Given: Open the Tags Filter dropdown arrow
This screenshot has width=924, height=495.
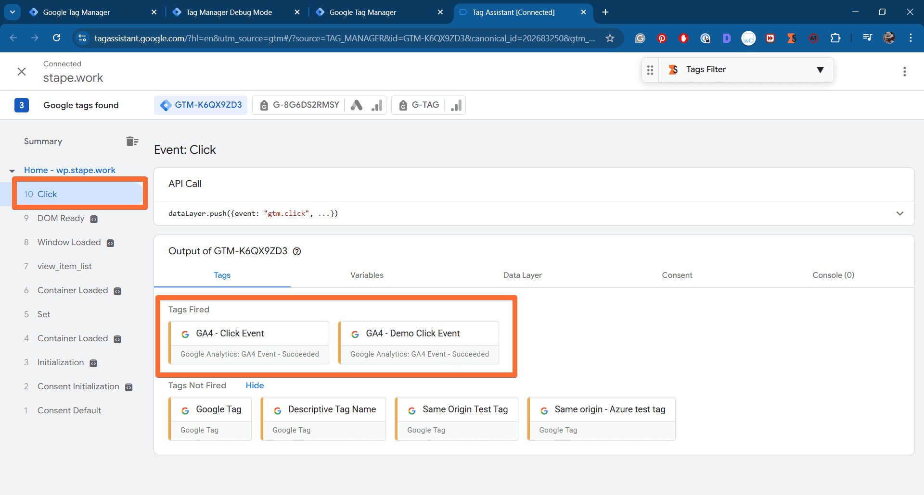Looking at the screenshot, I should pos(821,70).
